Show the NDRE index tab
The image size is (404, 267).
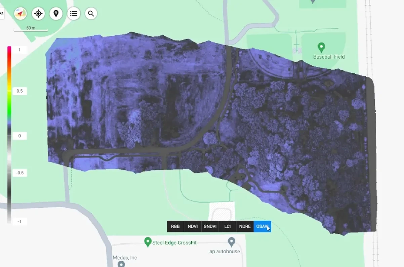click(245, 226)
